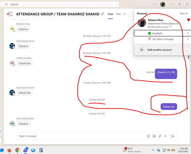The image size is (191, 154).
Task: Click the Monday, February 2 9:01 PM timestamp
Action: [97, 53]
